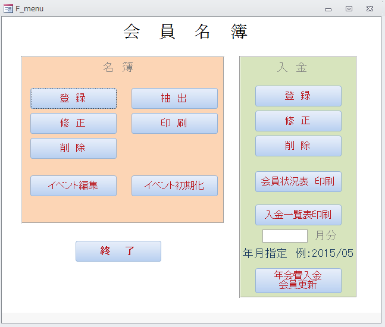Viewport: 385px width, 327px height.
Task: Close the F_menu window
Action: coord(370,9)
